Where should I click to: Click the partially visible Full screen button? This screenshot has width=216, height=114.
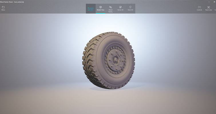[215, 8]
